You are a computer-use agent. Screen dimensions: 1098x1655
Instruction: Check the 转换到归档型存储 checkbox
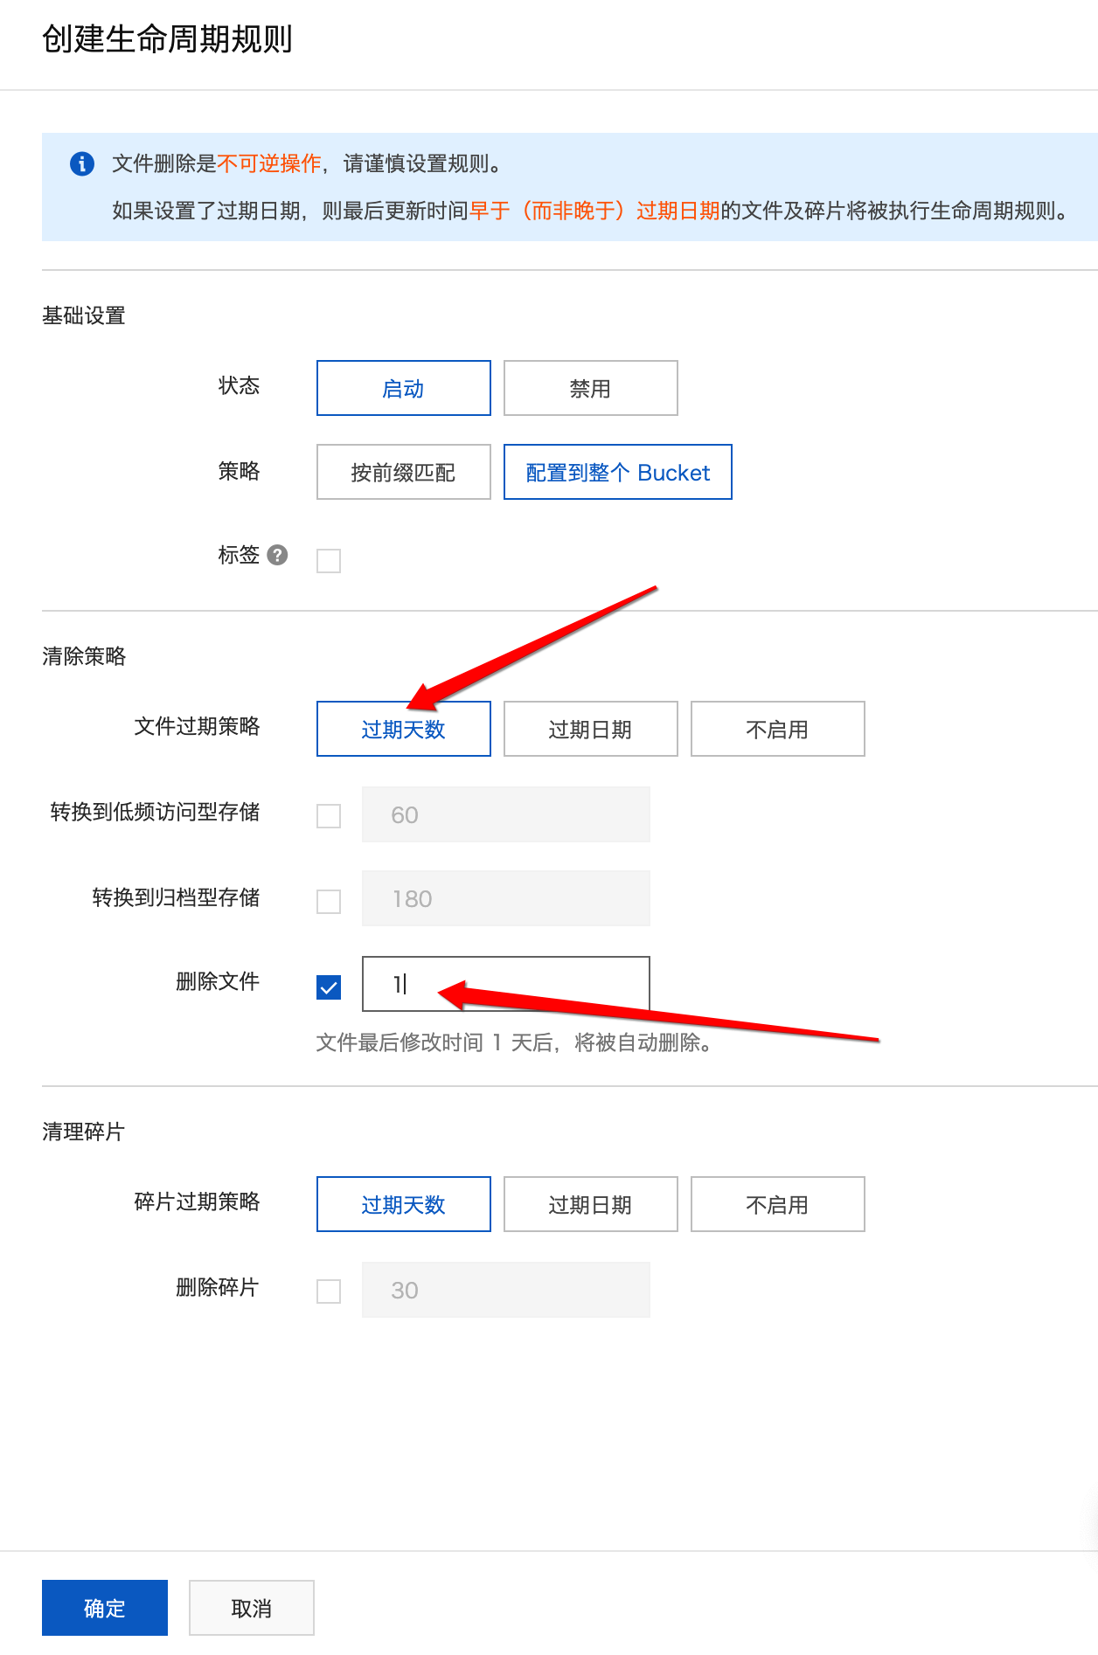click(329, 901)
